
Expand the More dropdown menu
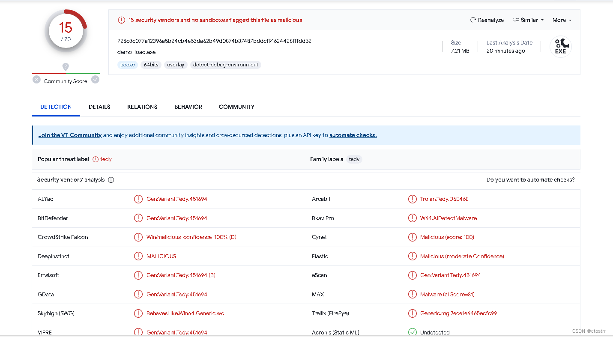click(562, 20)
